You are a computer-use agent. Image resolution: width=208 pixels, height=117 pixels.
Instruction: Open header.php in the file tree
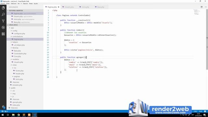click(25, 74)
